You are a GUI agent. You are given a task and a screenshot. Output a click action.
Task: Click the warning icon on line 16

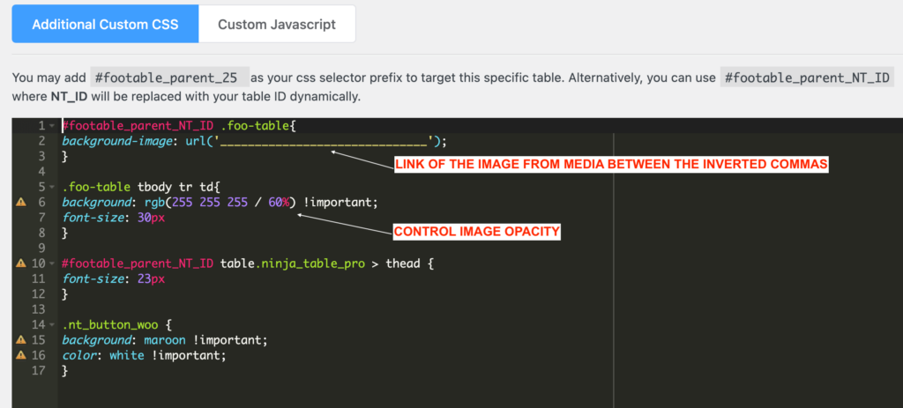[21, 355]
